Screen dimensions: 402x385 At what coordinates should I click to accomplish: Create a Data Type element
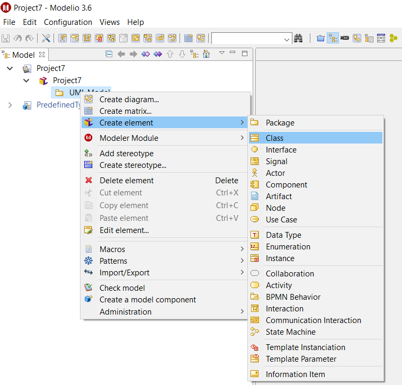[316, 235]
